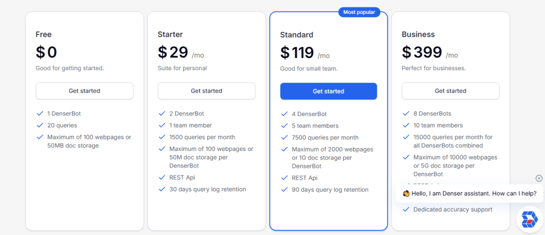
Task: Click 30 days query log retention text
Action: [x=208, y=189]
